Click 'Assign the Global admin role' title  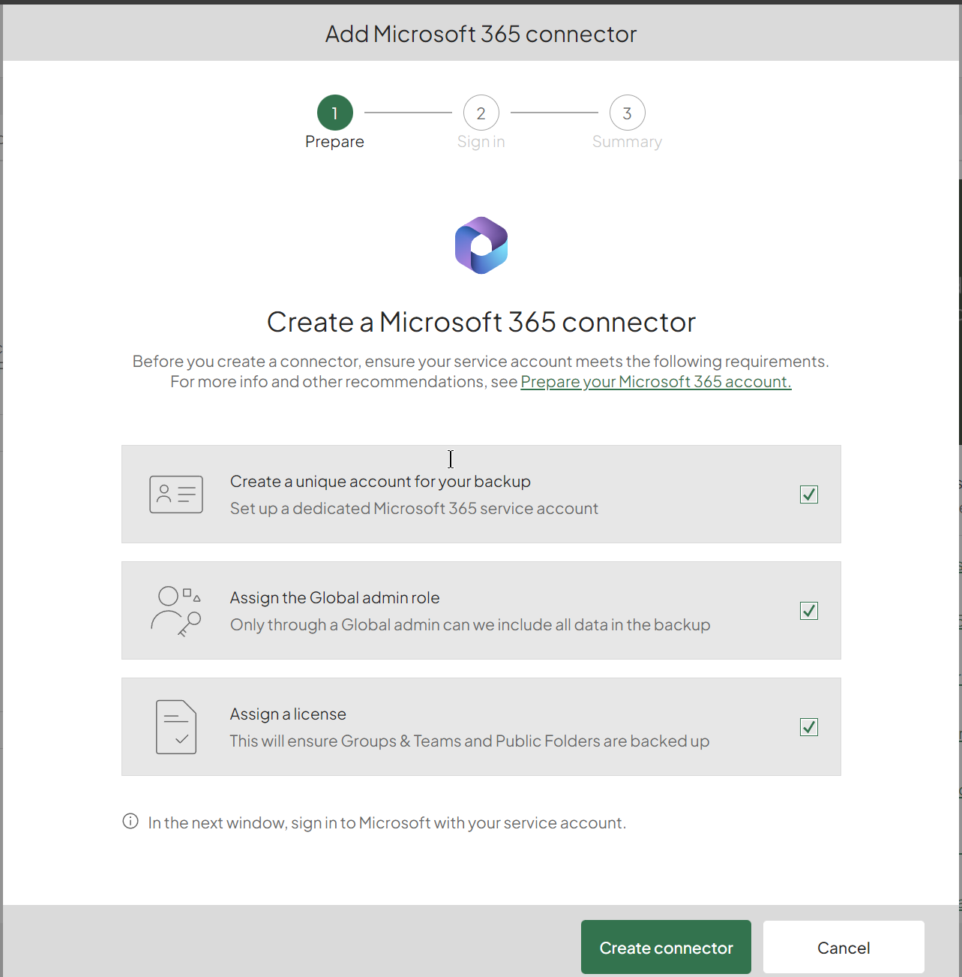[334, 598]
